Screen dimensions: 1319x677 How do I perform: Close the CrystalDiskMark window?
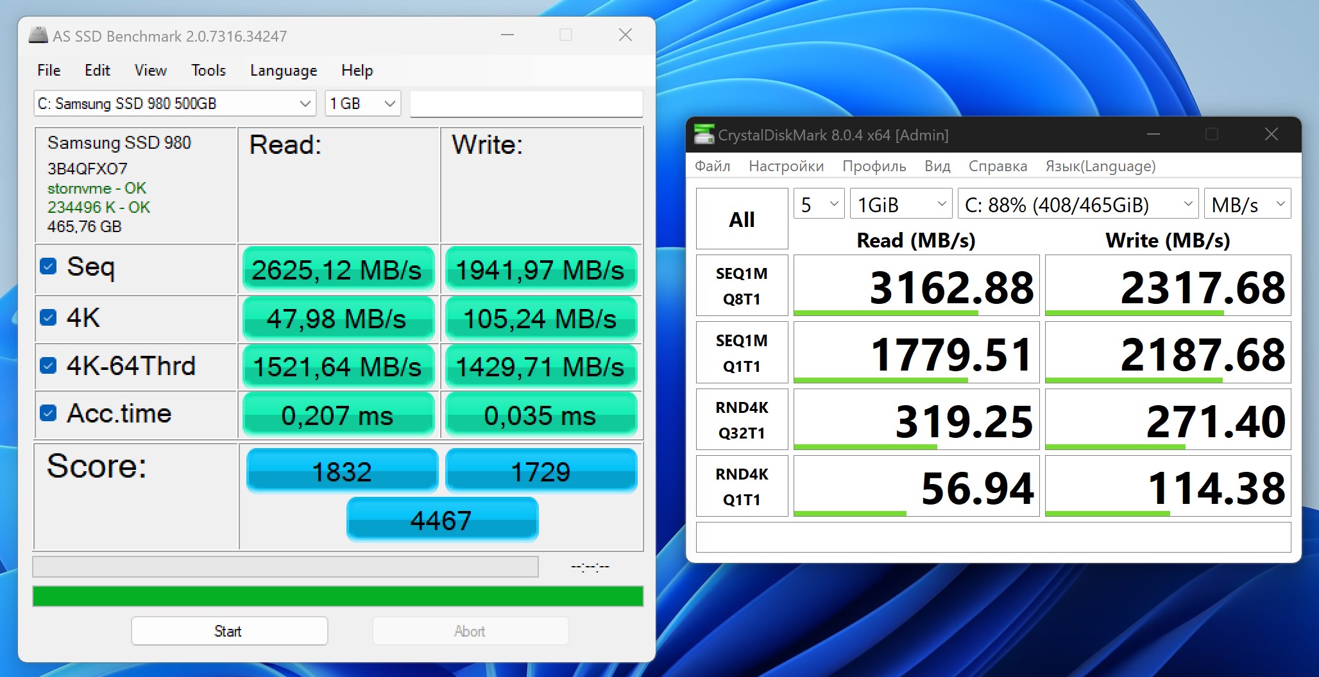[x=1272, y=135]
